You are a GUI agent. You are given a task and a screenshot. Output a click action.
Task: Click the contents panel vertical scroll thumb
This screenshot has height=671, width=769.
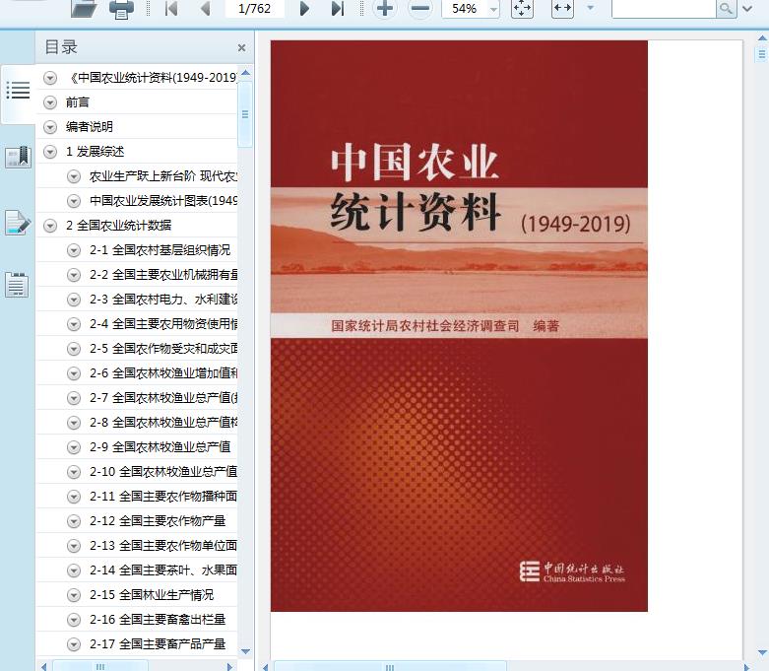tap(245, 114)
